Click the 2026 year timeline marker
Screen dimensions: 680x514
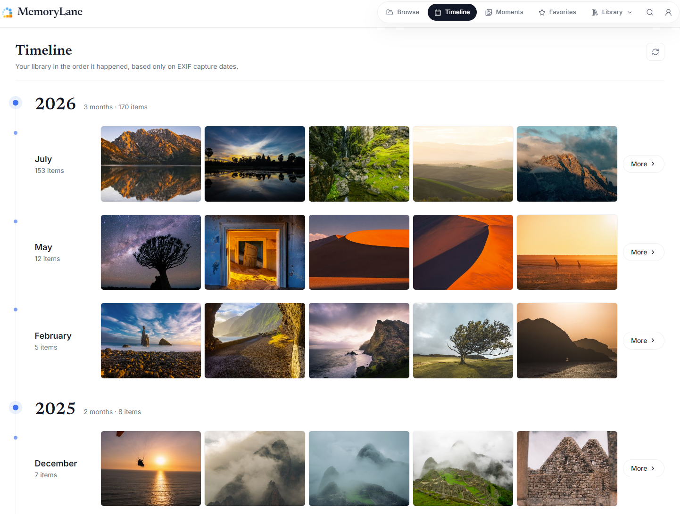pyautogui.click(x=16, y=103)
